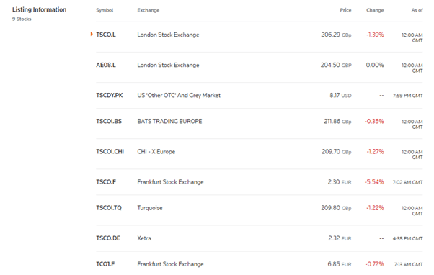Click the Listing Information heading
Screen dimensions: 434x275
tap(40, 9)
